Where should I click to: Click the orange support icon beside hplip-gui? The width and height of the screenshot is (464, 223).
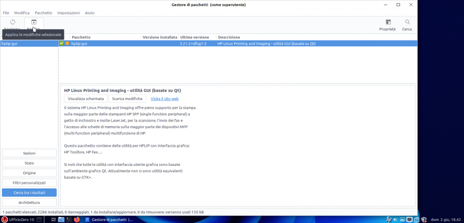point(67,44)
